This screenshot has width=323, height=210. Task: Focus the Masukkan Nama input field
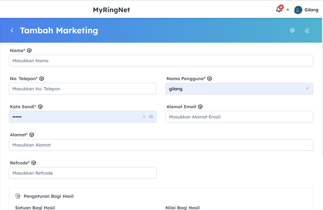click(x=161, y=61)
